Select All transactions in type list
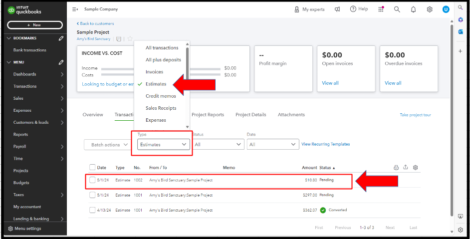The image size is (470, 239). (x=162, y=48)
